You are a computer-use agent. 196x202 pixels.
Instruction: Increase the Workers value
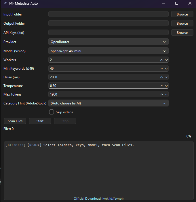[162, 60]
